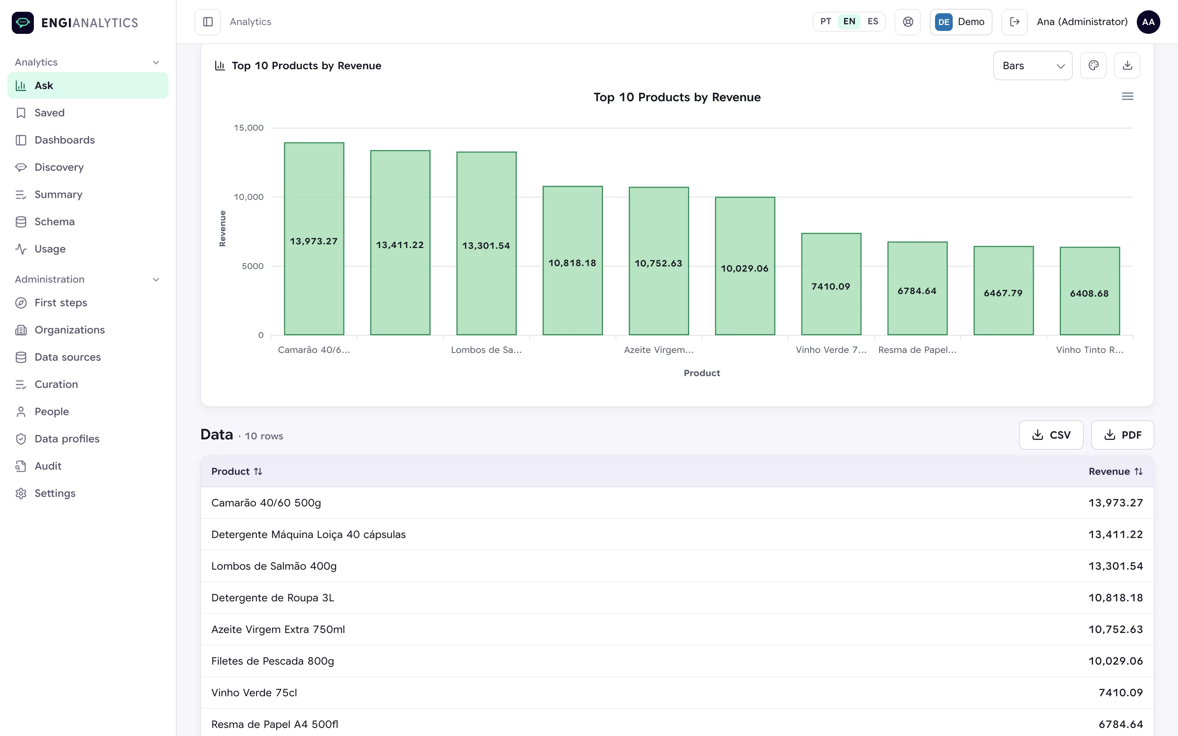This screenshot has height=736, width=1178.
Task: Click the EngiAnalytics logo icon
Action: click(x=23, y=22)
